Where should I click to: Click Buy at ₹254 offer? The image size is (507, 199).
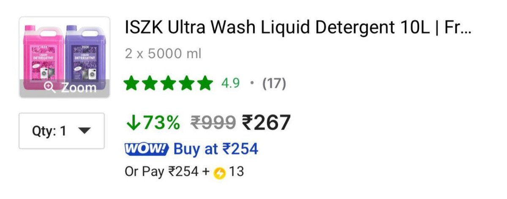tap(216, 149)
